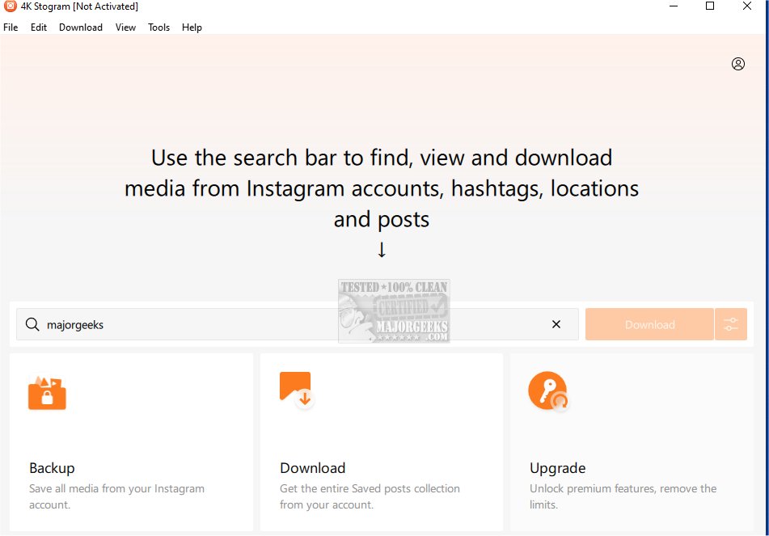Click the orange Download button beside search
The image size is (769, 536).
649,324
